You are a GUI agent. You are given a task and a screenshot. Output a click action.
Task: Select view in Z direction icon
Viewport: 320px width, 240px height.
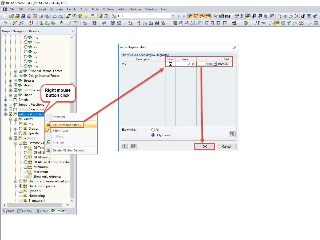coord(218,24)
